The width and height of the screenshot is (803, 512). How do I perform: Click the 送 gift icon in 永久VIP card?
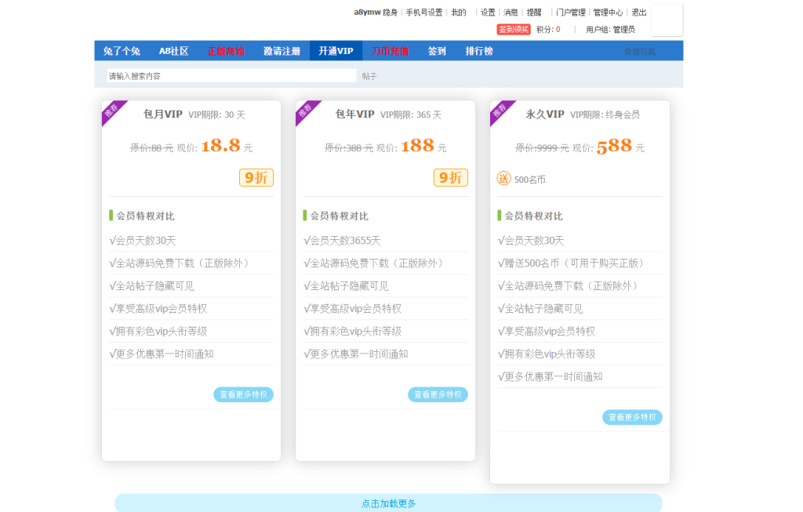[504, 179]
